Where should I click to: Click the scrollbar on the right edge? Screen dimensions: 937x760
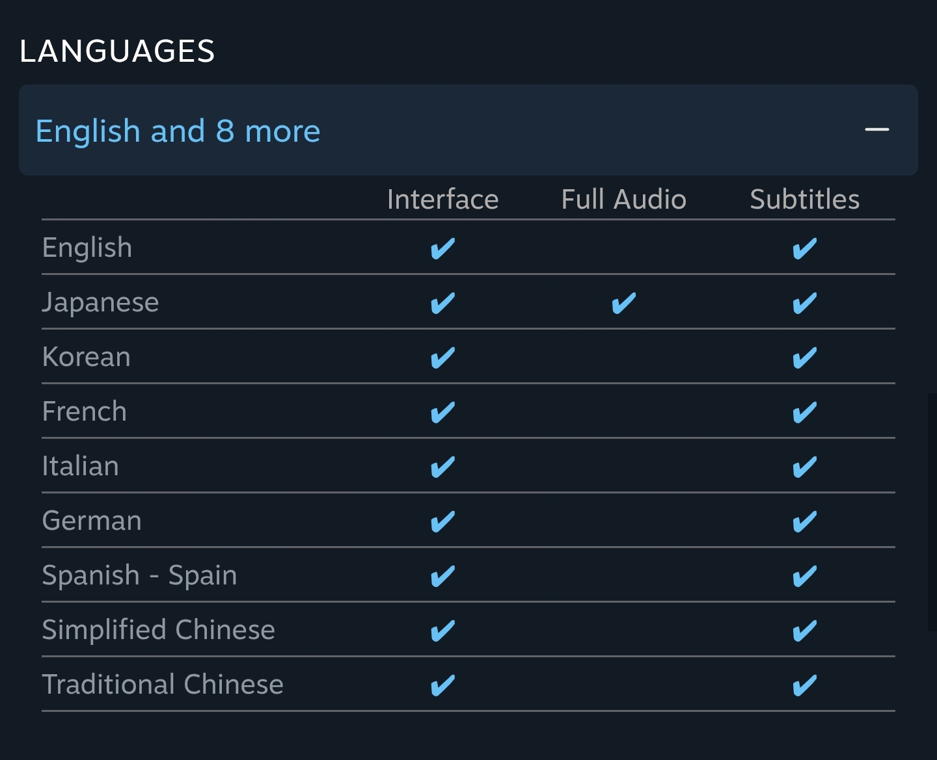[x=932, y=512]
